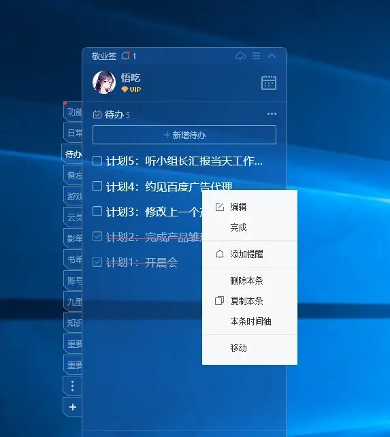390x437 pixels.
Task: Switch to the 影单 side tab
Action: coord(73,238)
